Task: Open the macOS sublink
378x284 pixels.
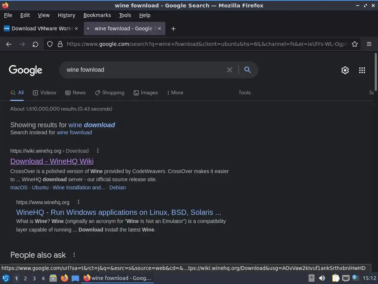Action: click(19, 187)
